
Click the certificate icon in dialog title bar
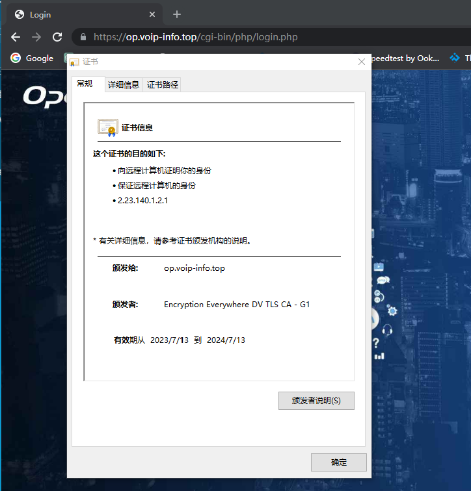[74, 62]
